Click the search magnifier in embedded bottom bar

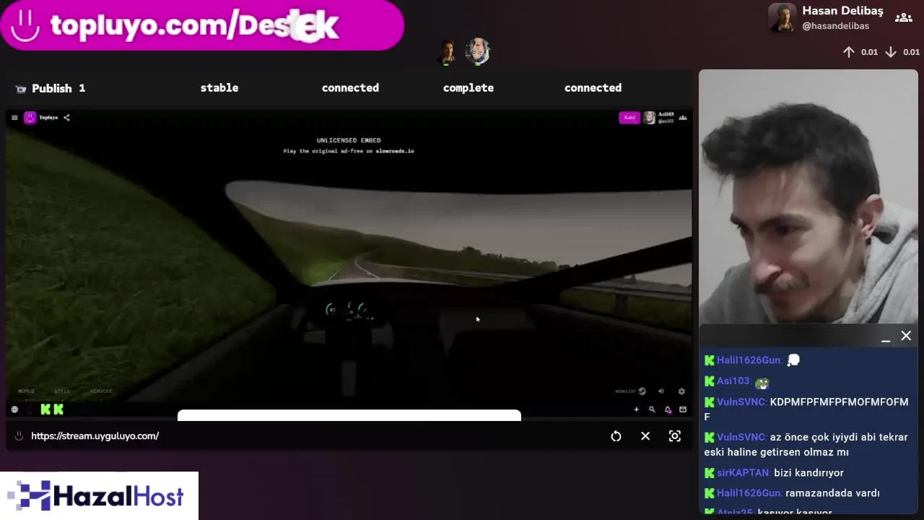pos(652,409)
